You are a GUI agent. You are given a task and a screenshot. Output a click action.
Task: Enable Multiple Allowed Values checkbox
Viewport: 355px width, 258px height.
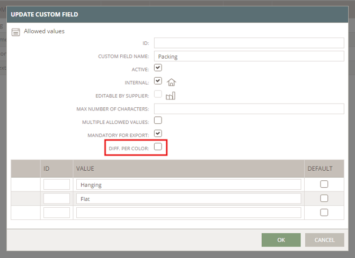[158, 121]
